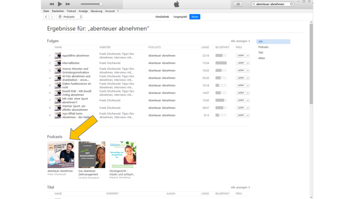Open Laden dropdown arrow for Eiweiß-Diät episode
The width and height of the screenshot is (354, 199).
[248, 93]
